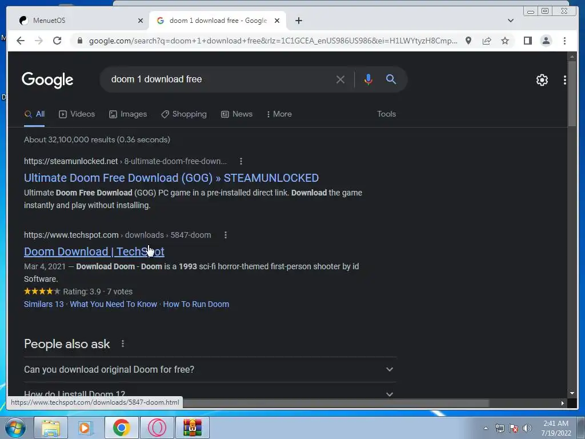Open WinRAR from the taskbar
Image resolution: width=585 pixels, height=439 pixels.
click(193, 428)
